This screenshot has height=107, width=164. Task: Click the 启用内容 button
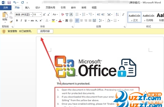tap(45, 31)
